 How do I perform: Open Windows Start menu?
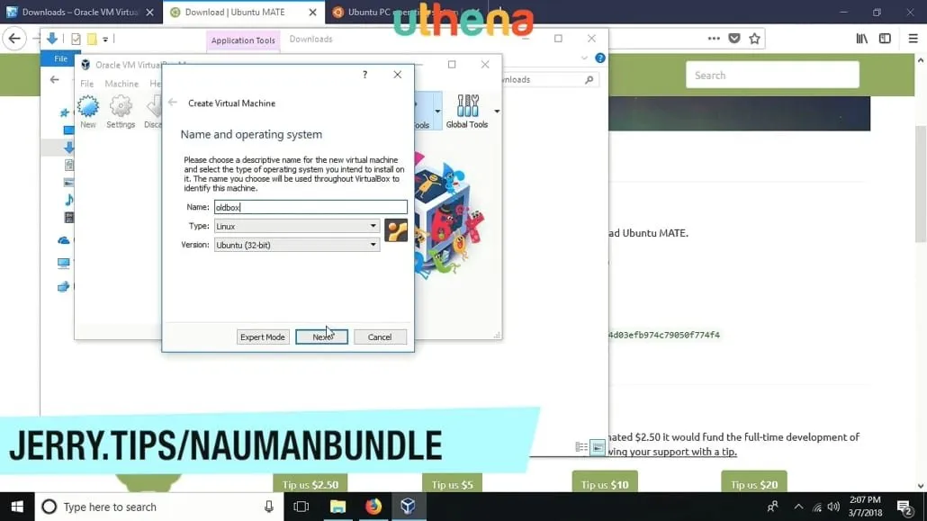pyautogui.click(x=17, y=507)
